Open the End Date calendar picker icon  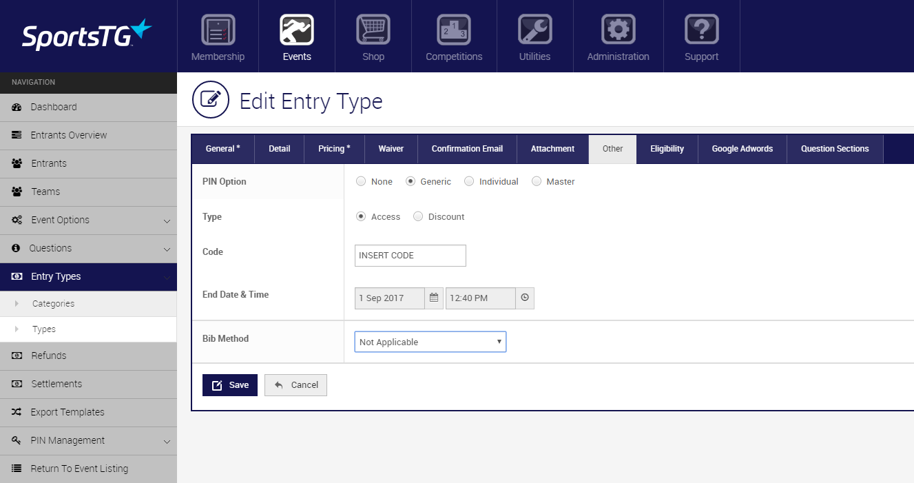[x=434, y=298]
